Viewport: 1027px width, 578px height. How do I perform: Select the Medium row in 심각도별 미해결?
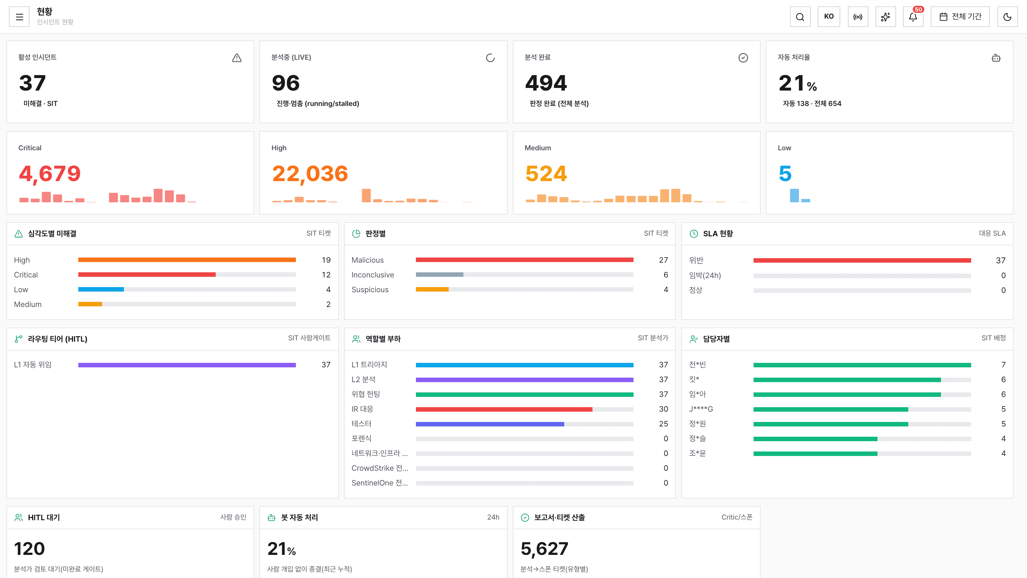pyautogui.click(x=172, y=304)
